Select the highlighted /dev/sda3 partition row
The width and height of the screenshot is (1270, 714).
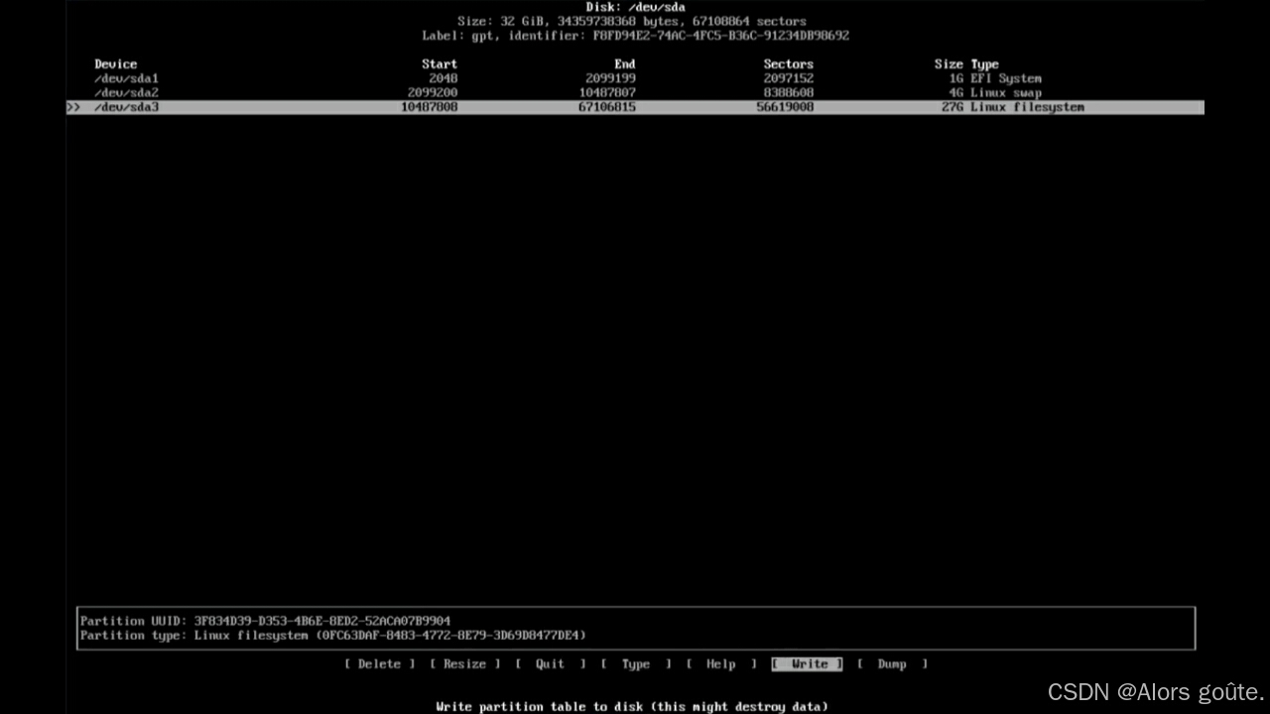tap(126, 107)
